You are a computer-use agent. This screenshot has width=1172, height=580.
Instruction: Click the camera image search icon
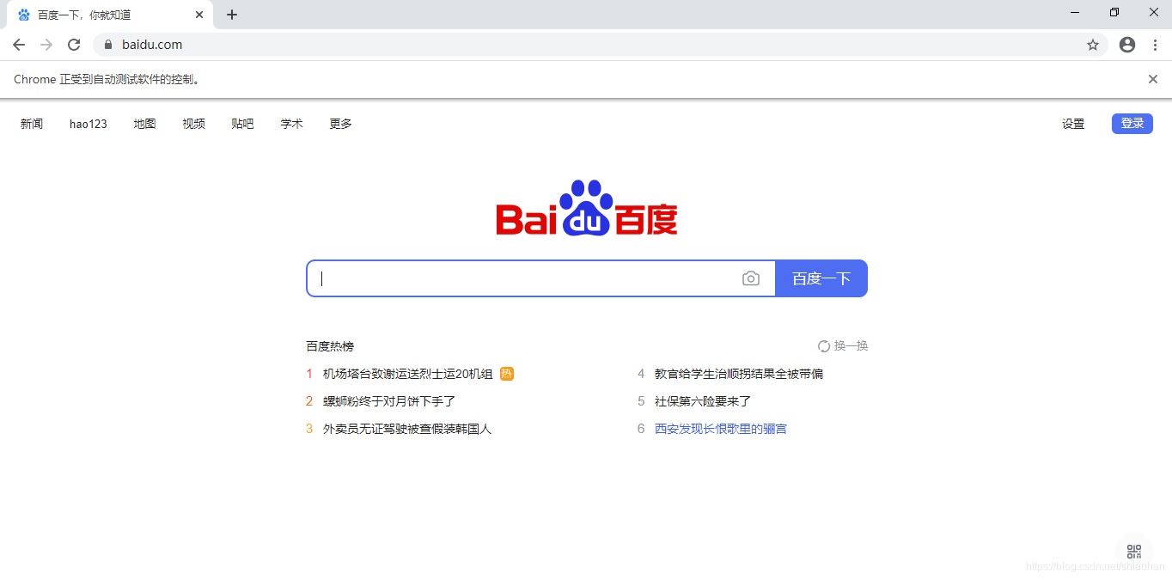point(751,278)
